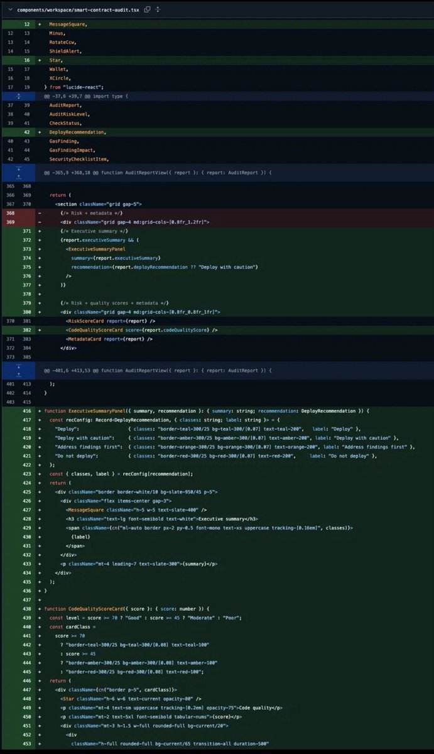Expand hidden lines above the import type hunk
Viewport: 434px width, 754px height.
click(18, 96)
